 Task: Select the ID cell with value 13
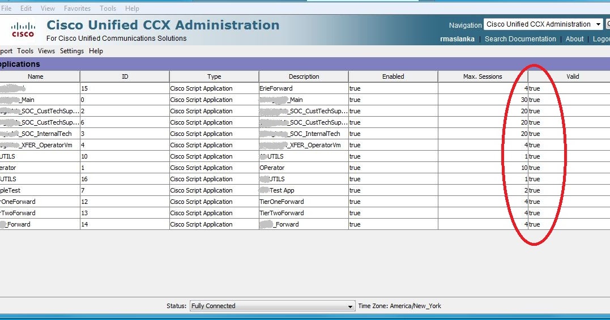(125, 213)
